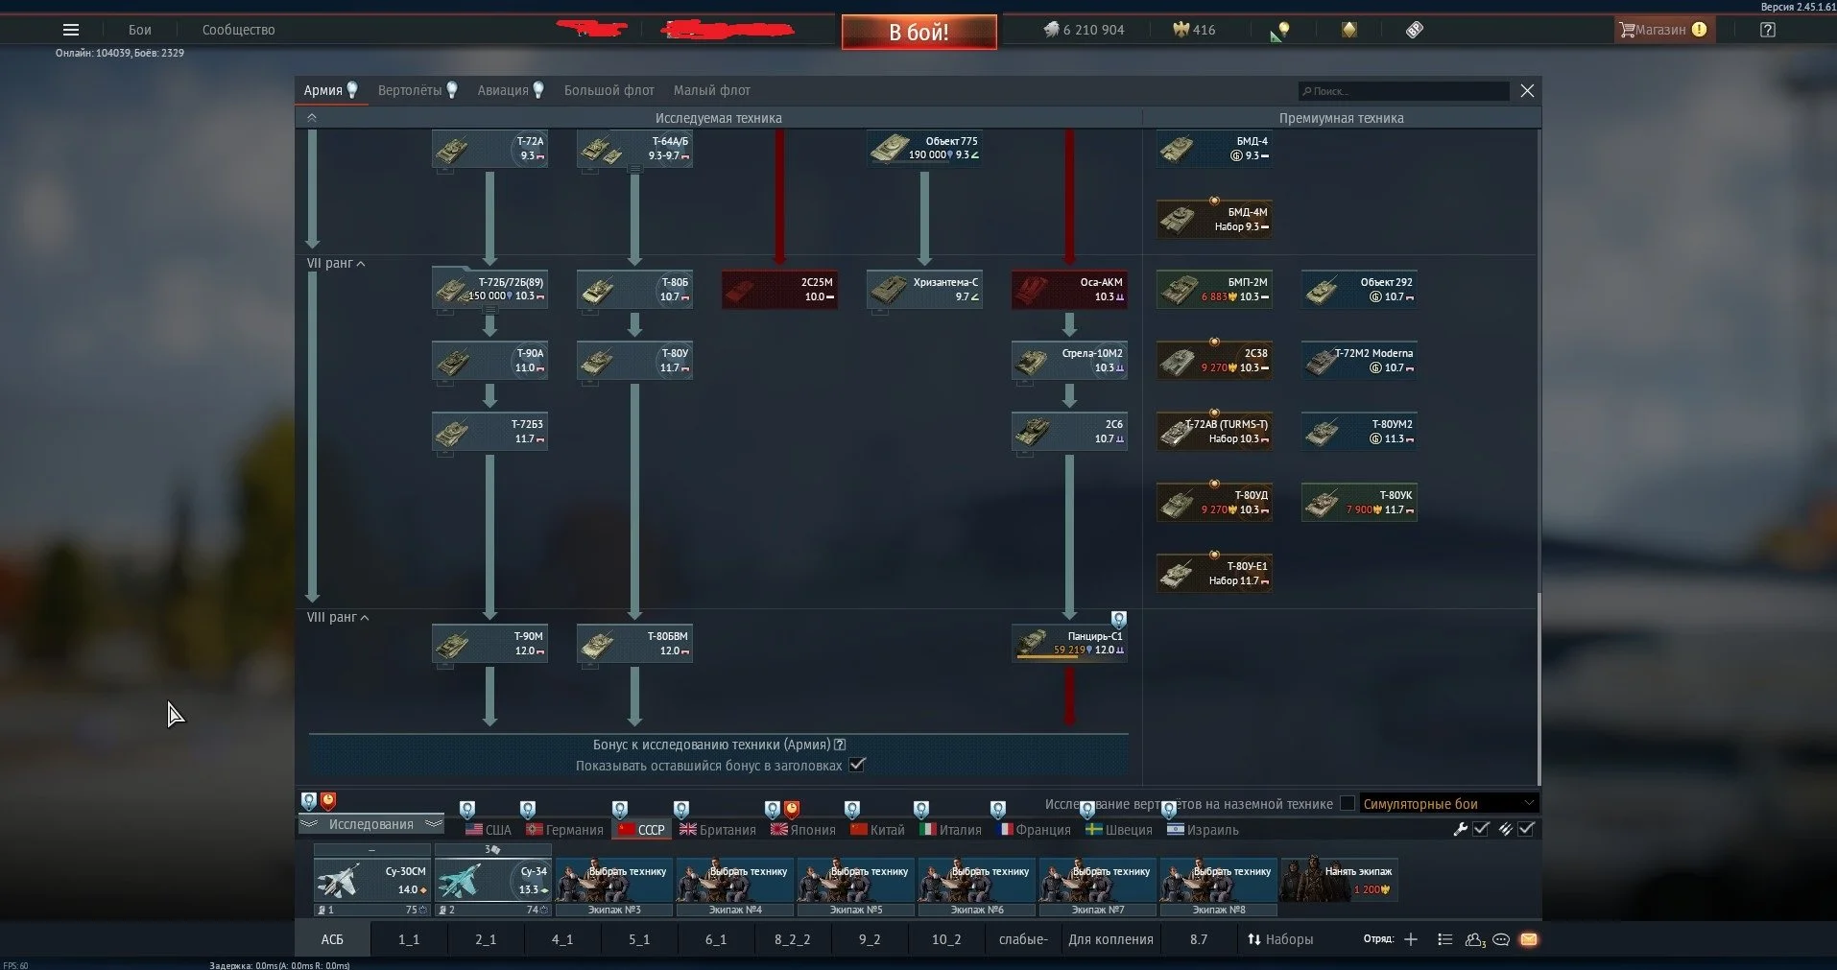Open the Магазин store button
1837x970 pixels.
pyautogui.click(x=1660, y=30)
